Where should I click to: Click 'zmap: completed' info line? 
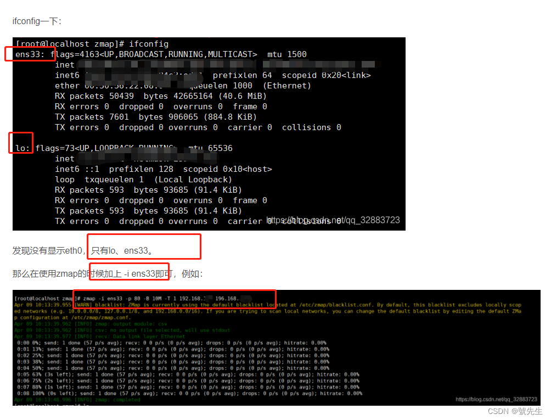(77, 400)
